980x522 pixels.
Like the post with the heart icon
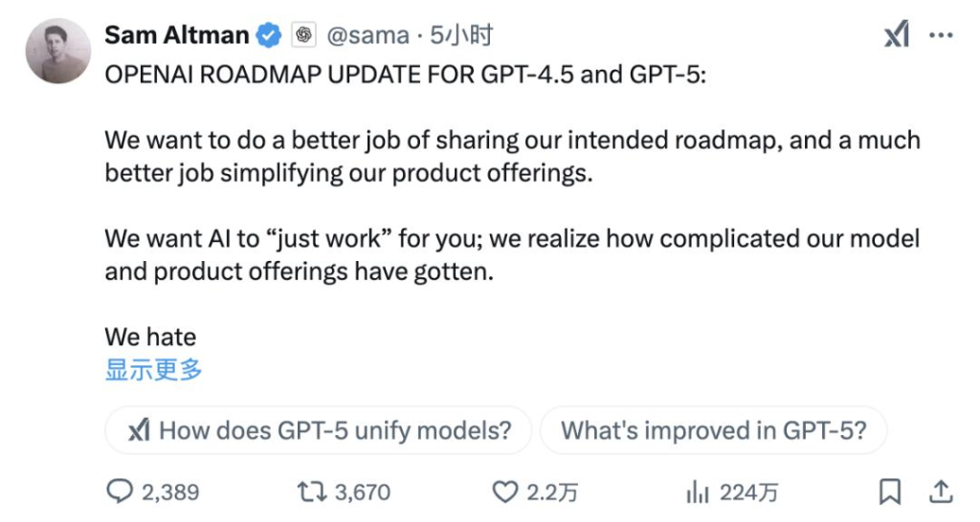pyautogui.click(x=504, y=491)
